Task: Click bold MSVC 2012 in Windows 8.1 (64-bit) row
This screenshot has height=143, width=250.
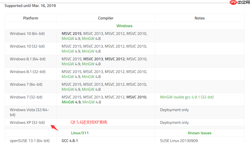Action: 115,59
